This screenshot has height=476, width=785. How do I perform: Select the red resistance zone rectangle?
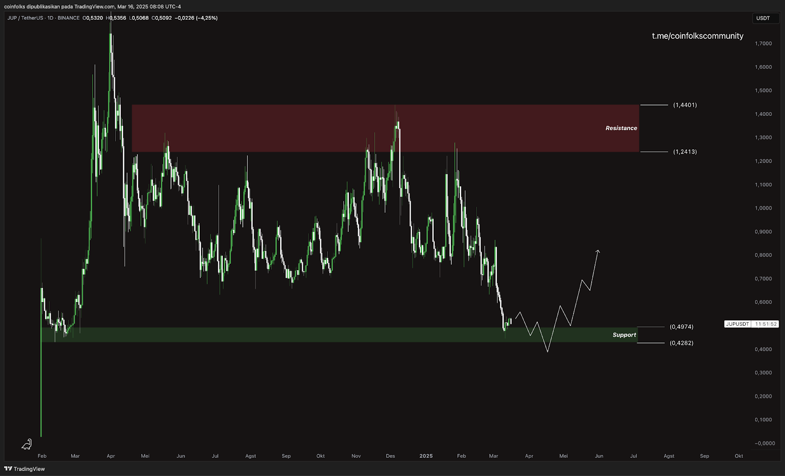[x=386, y=128]
